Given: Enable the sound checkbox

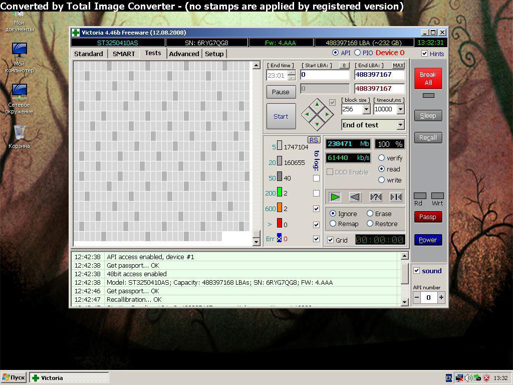Looking at the screenshot, I should (x=417, y=271).
